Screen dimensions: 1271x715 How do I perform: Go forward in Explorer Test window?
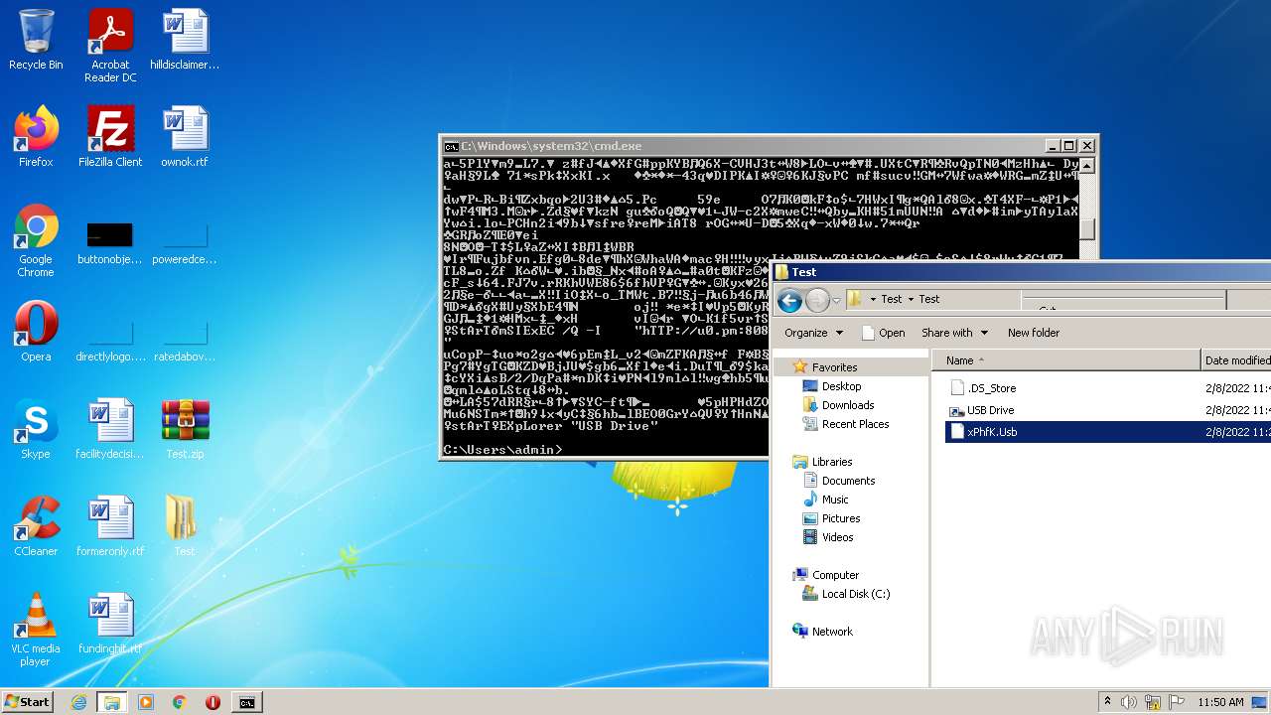point(817,299)
